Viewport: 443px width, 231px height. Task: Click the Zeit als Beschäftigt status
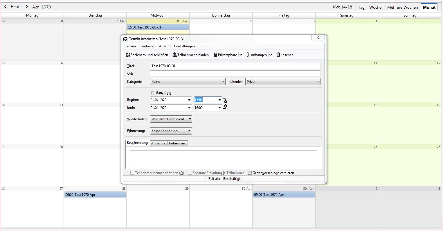point(224,179)
